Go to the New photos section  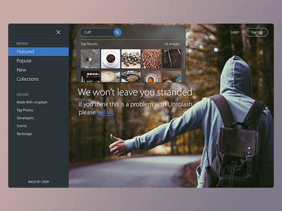(x=21, y=70)
